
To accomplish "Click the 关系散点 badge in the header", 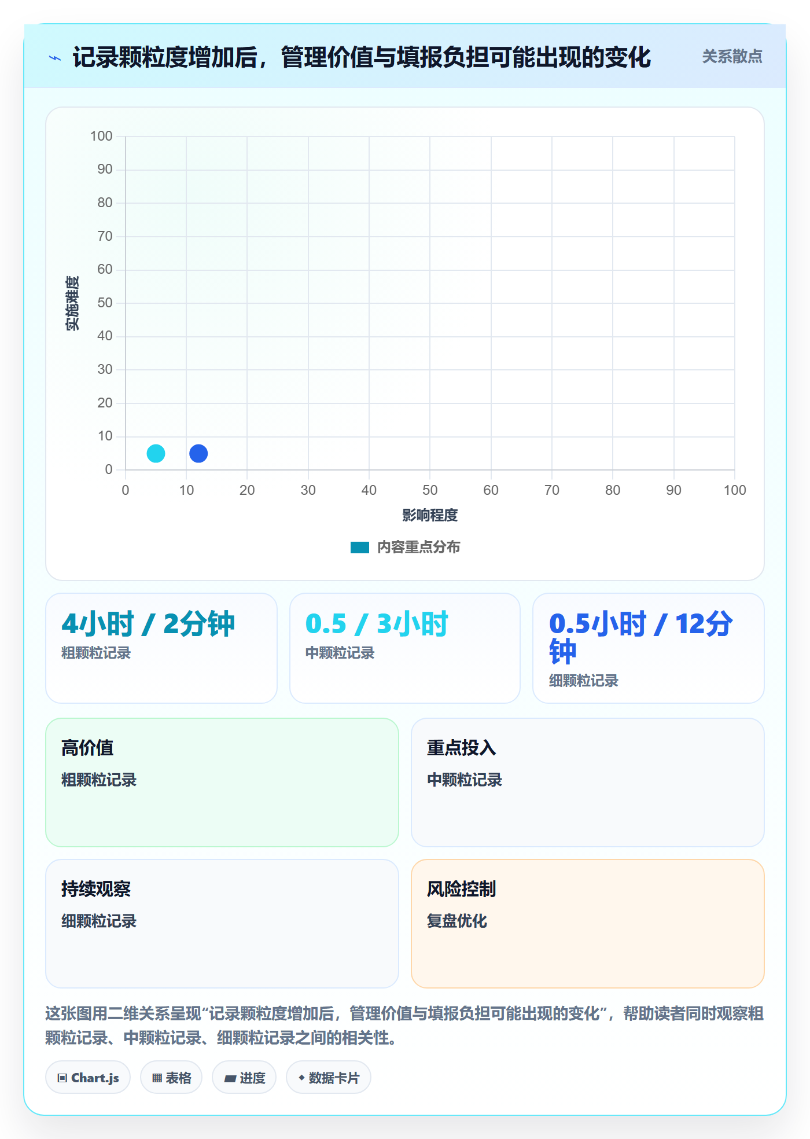I will click(x=732, y=57).
